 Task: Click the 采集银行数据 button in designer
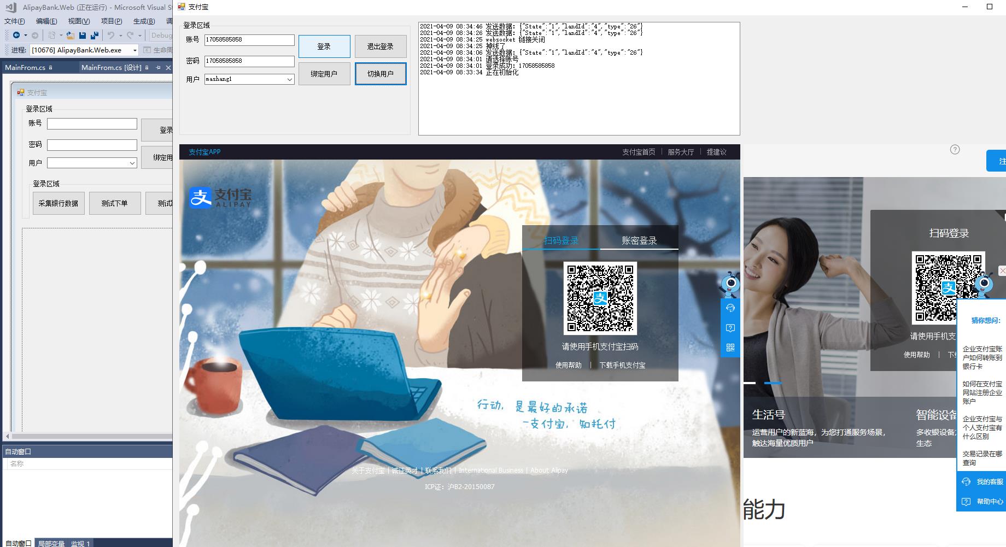click(x=59, y=203)
